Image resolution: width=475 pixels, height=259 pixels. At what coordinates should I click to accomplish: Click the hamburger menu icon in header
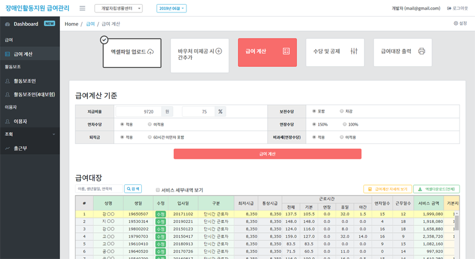point(82,8)
